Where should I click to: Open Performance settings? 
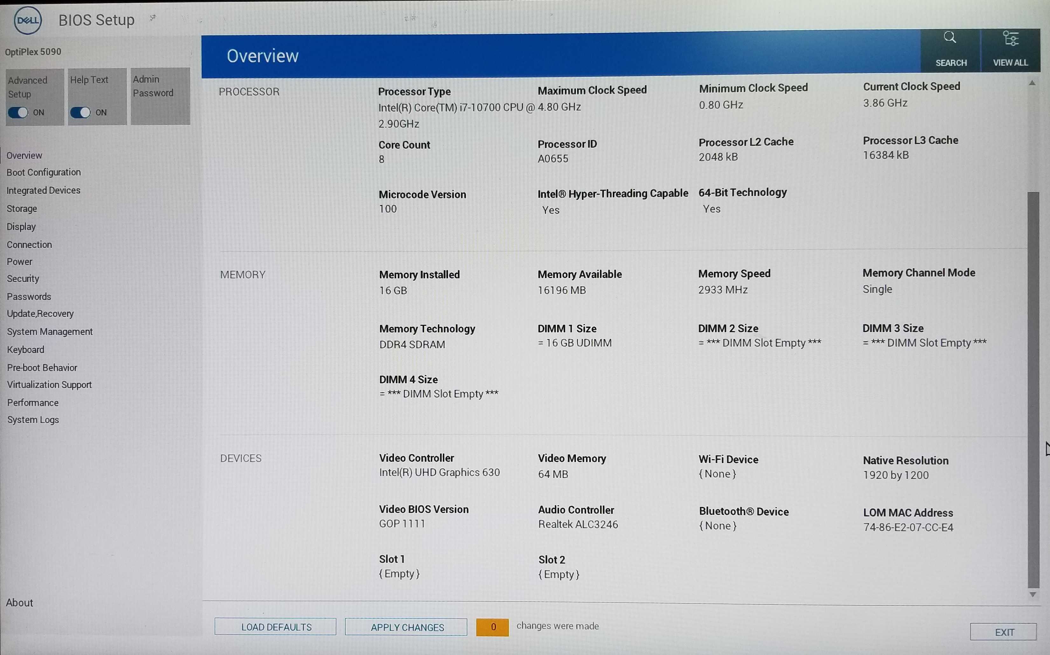pos(33,403)
